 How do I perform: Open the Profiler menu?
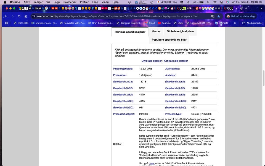[x=84, y=2]
